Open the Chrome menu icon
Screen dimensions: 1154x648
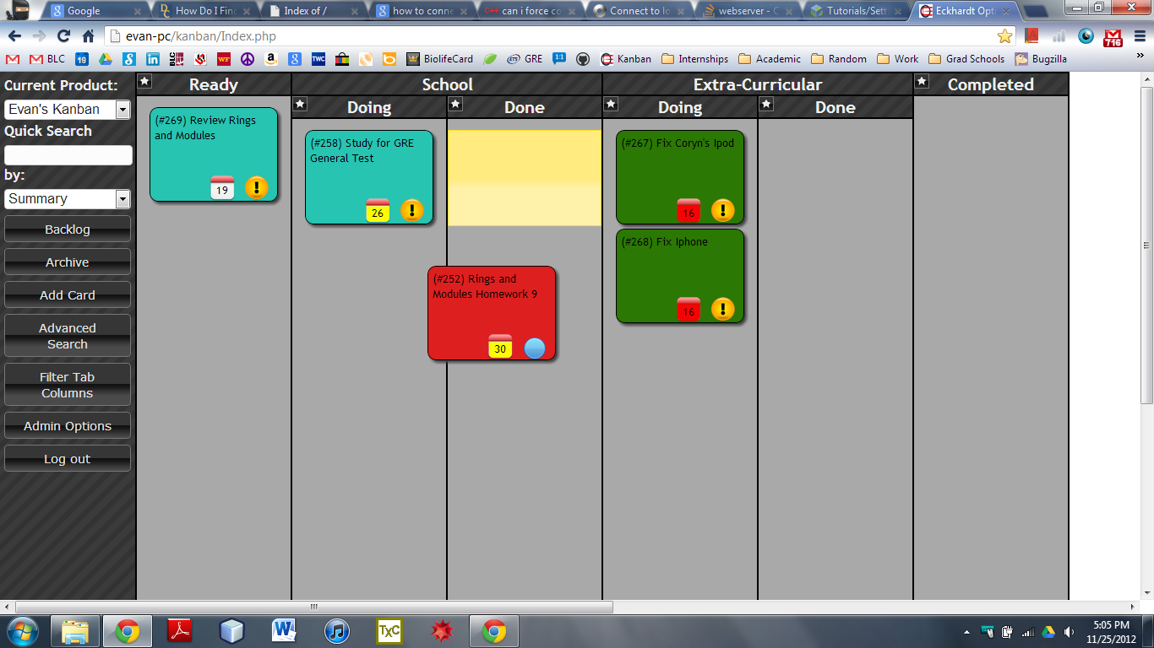pyautogui.click(x=1140, y=36)
